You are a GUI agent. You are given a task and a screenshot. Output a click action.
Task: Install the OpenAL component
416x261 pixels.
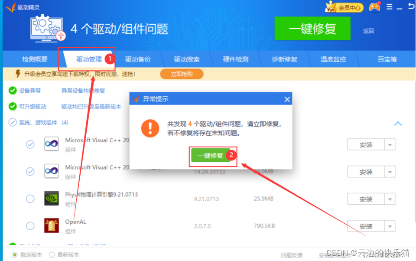coord(366,226)
